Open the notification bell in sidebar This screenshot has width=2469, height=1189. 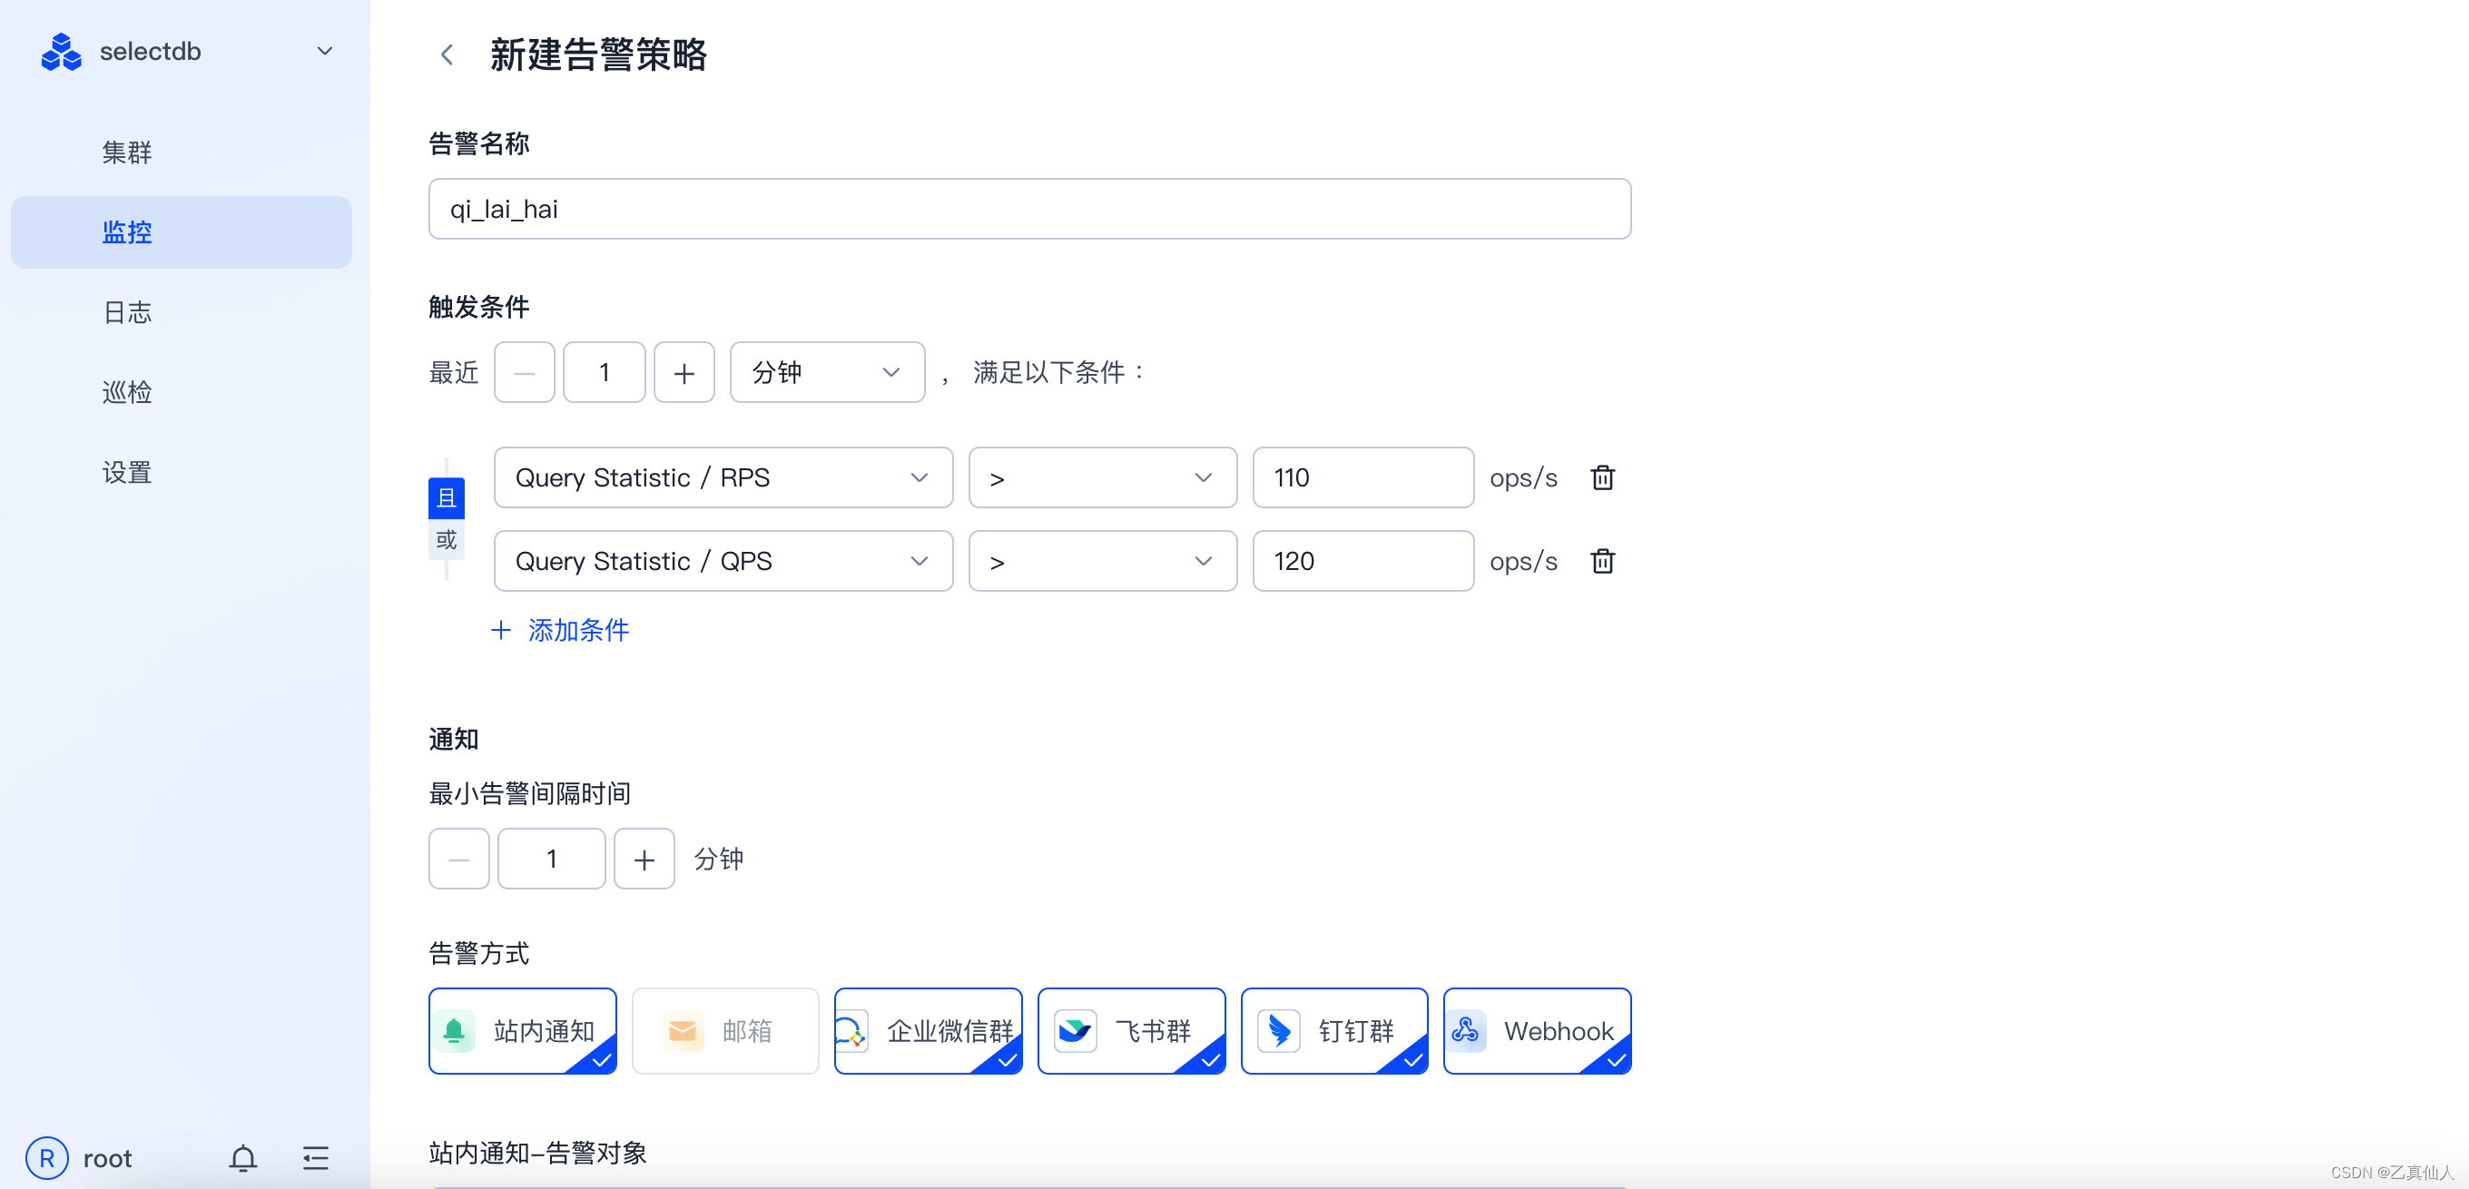[242, 1157]
